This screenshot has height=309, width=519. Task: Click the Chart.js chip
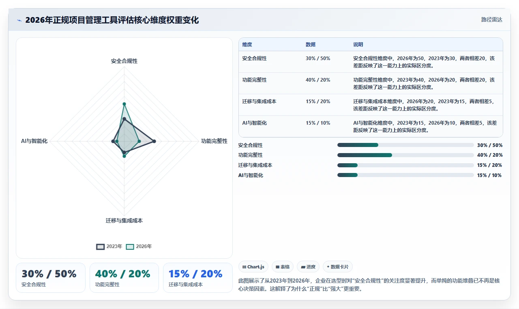[253, 267]
